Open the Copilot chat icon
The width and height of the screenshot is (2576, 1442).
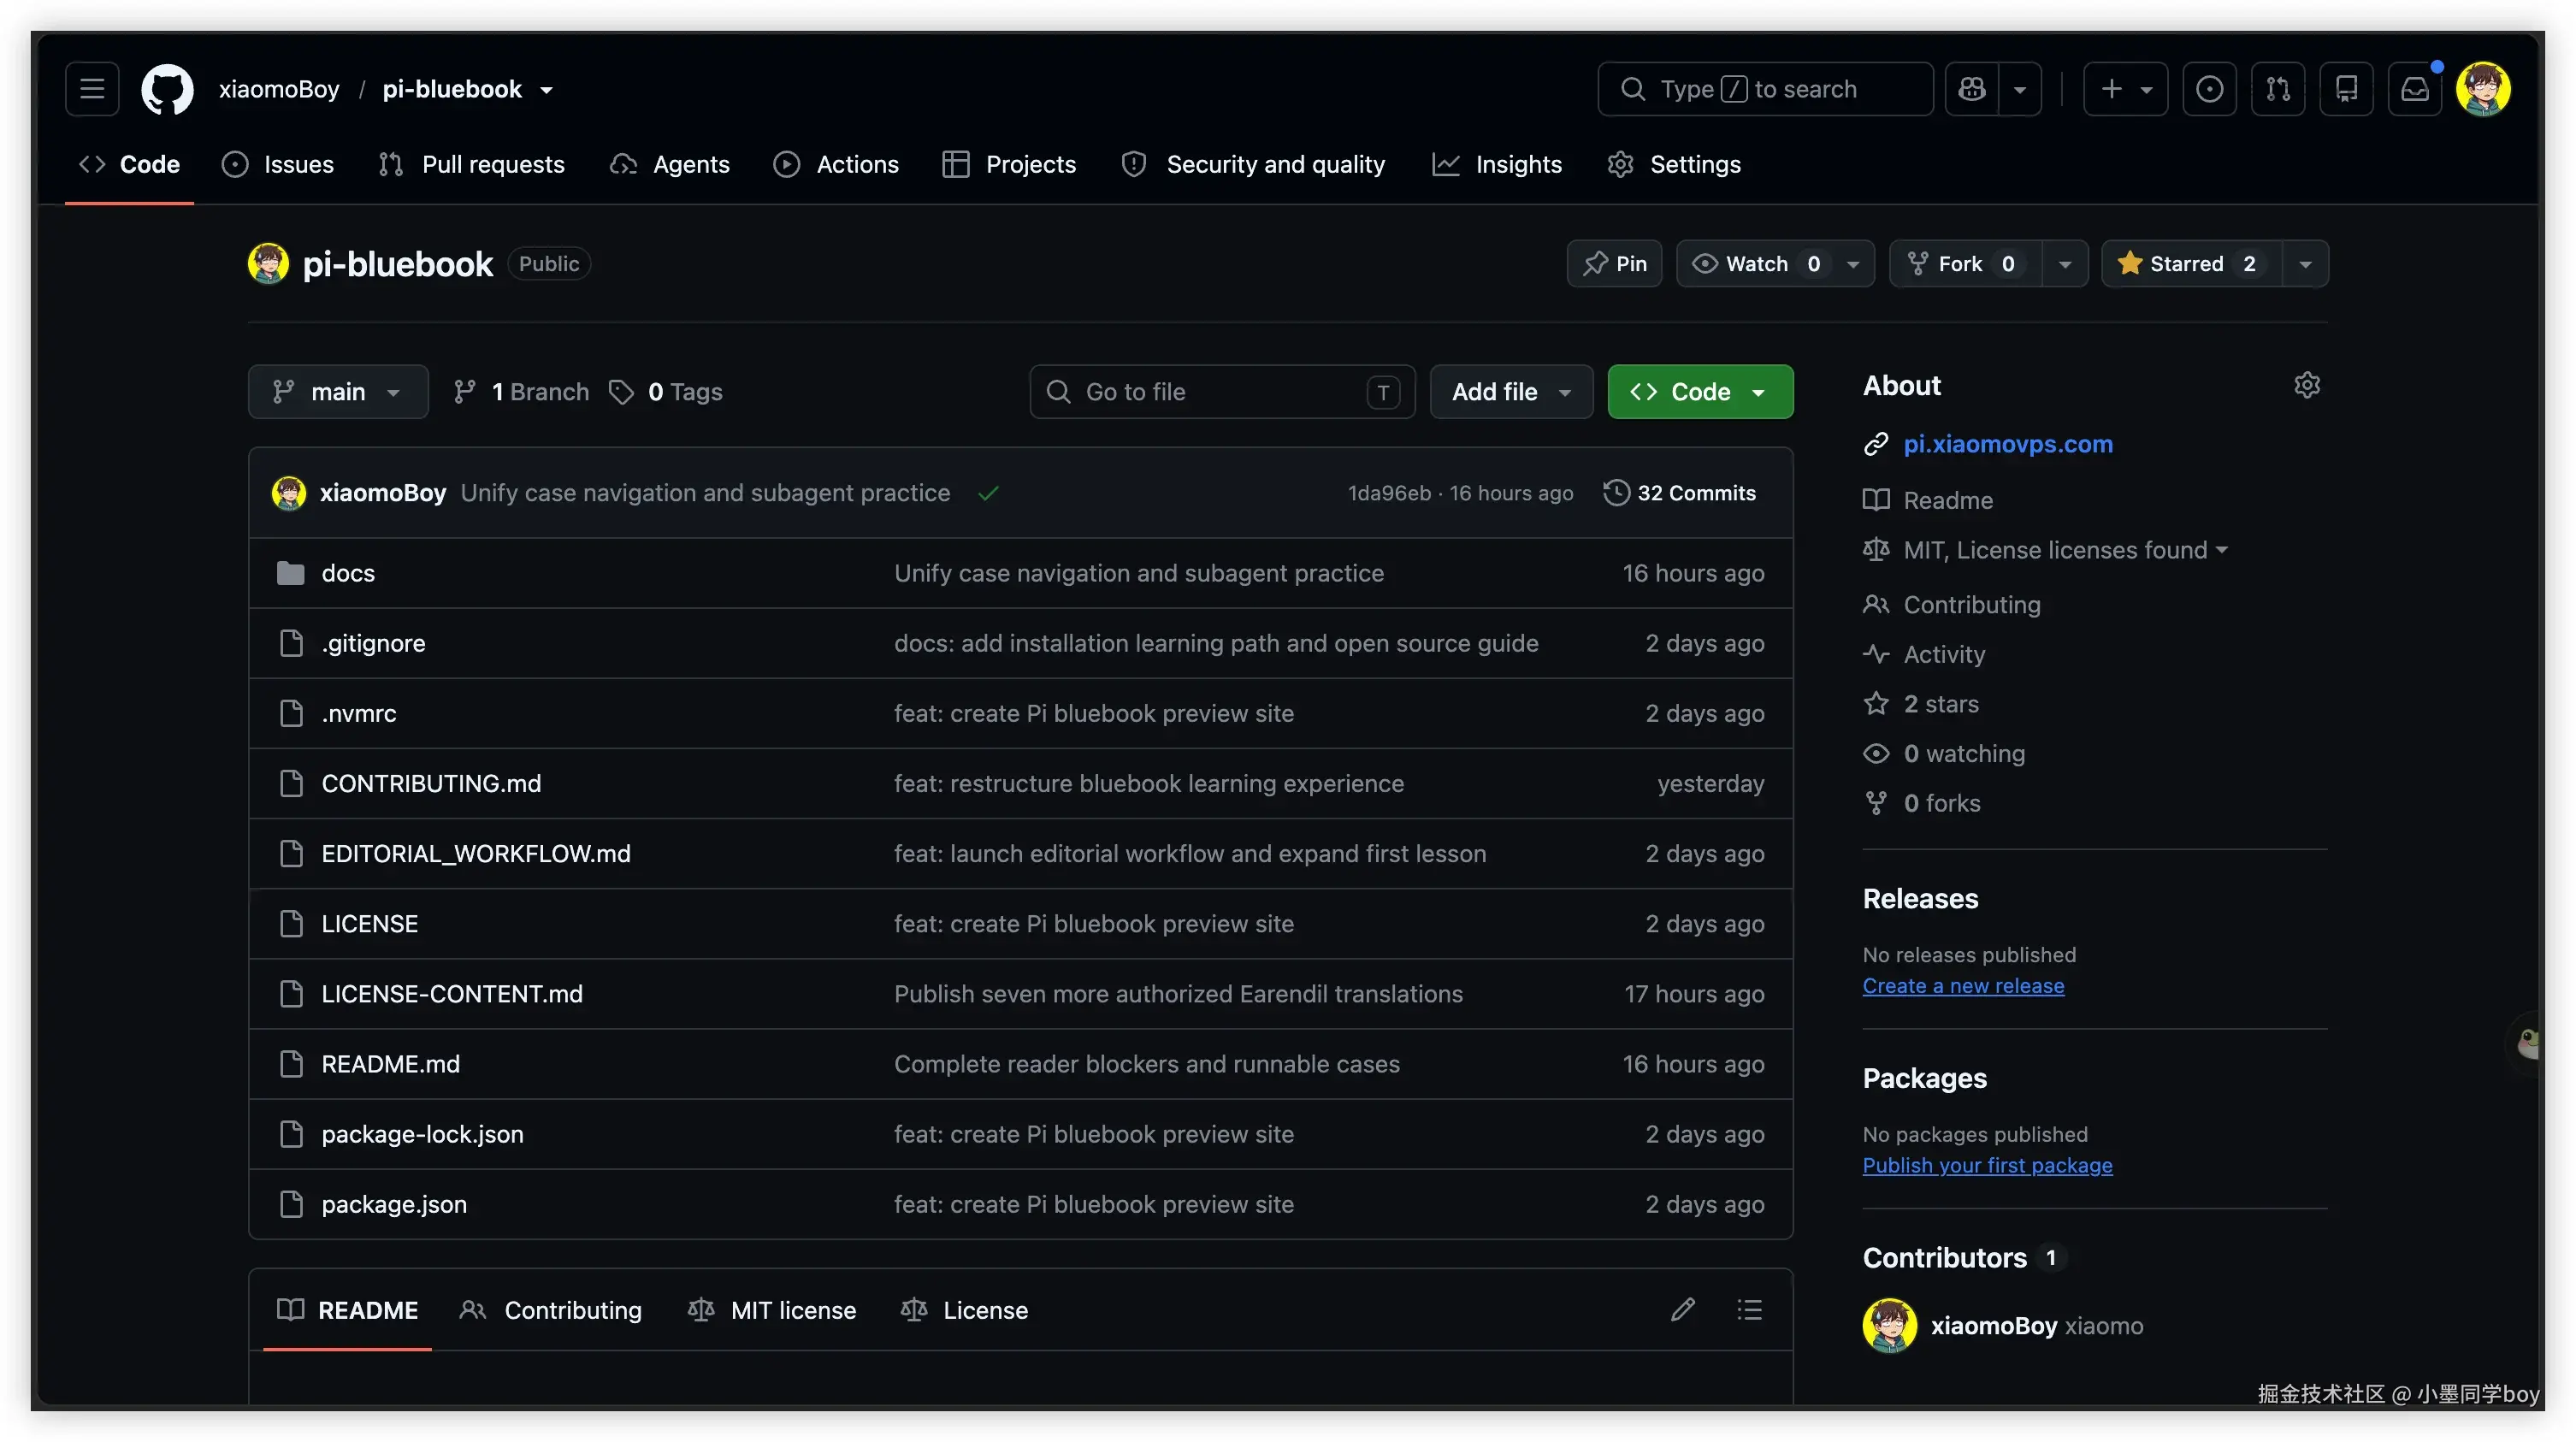click(x=1972, y=89)
